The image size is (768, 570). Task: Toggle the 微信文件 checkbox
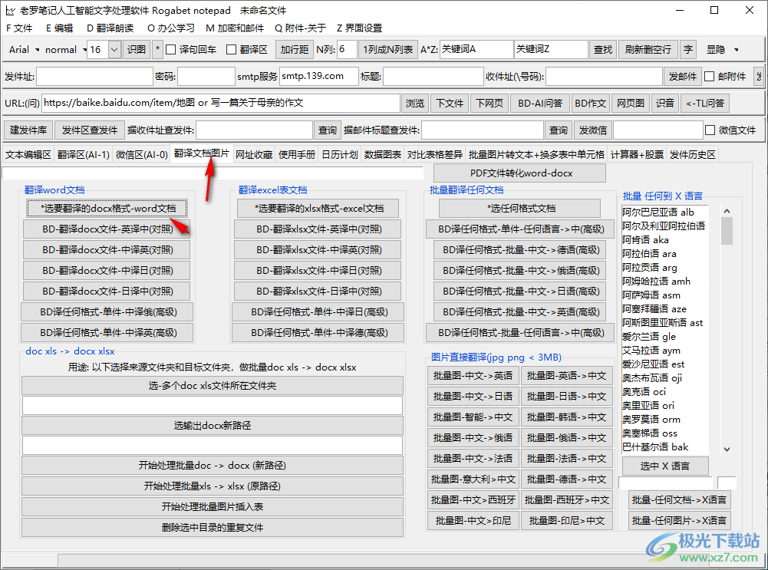(710, 130)
